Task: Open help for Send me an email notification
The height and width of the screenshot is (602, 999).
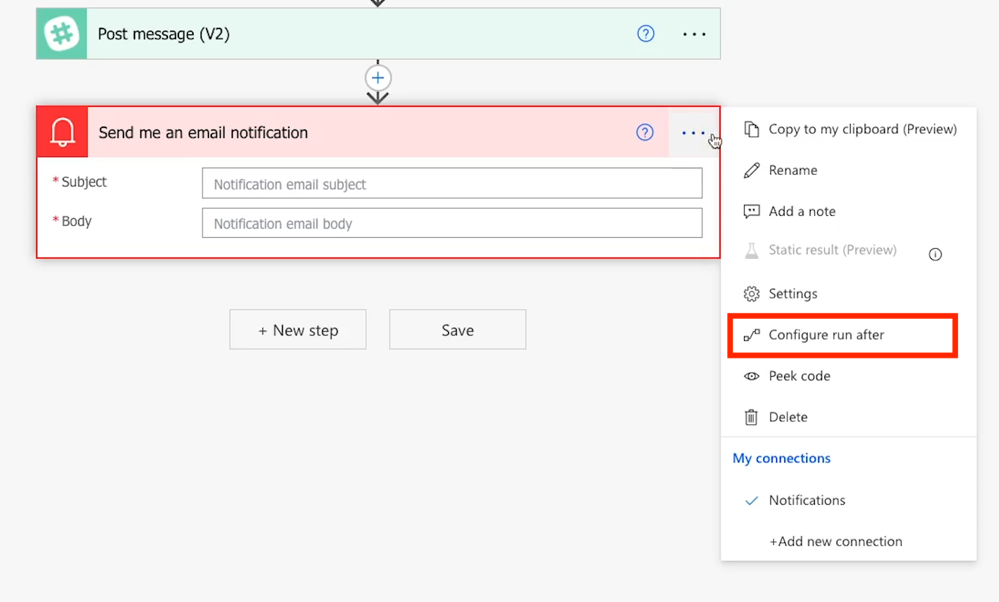Action: (x=645, y=132)
